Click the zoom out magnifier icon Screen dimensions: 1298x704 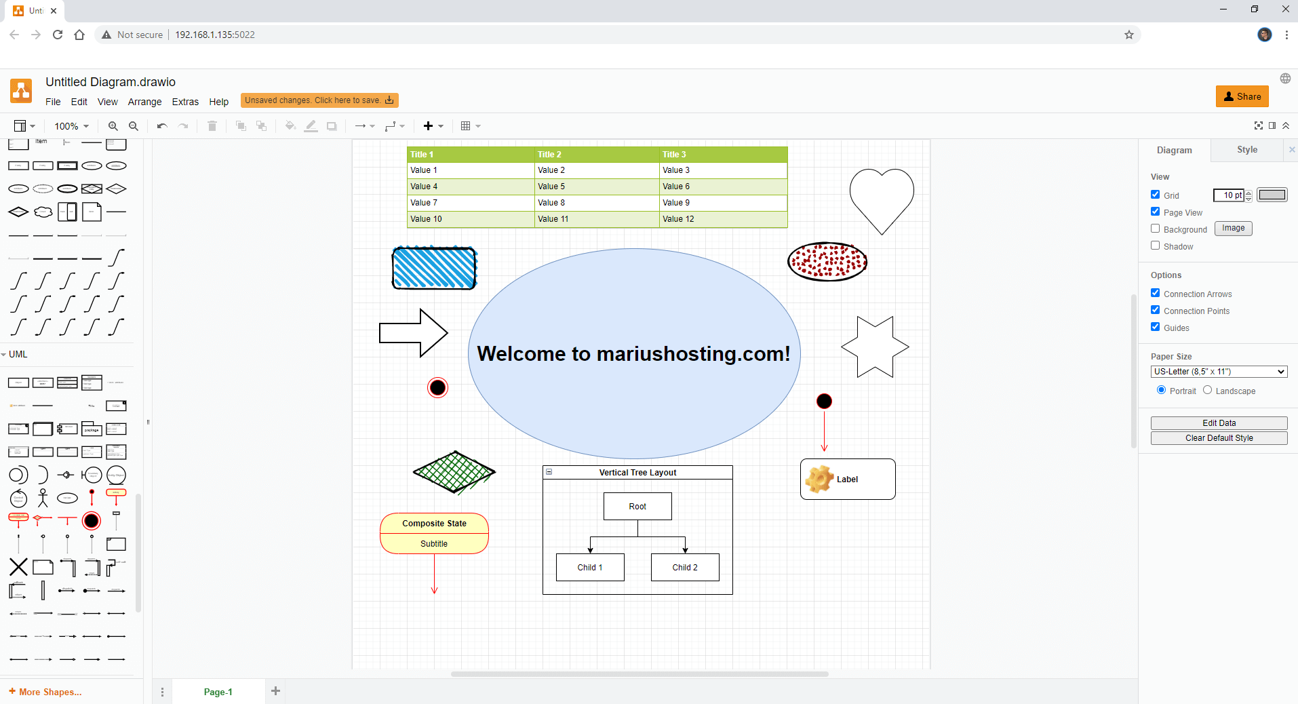[x=134, y=126]
